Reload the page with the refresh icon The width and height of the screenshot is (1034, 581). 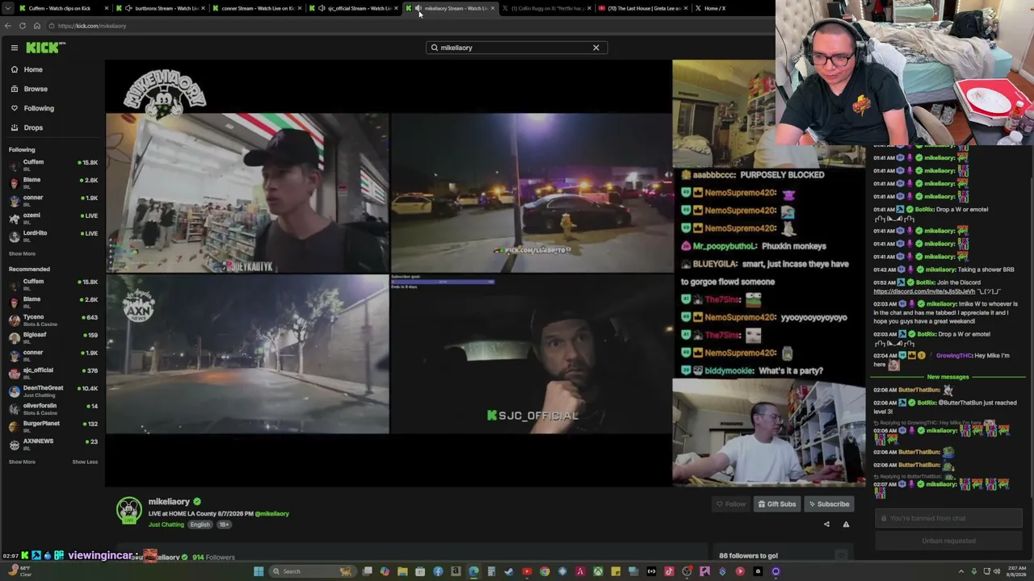pos(23,26)
